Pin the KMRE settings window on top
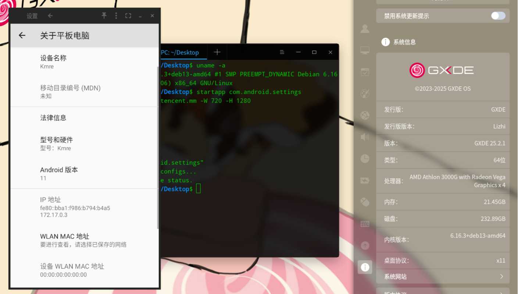 104,15
